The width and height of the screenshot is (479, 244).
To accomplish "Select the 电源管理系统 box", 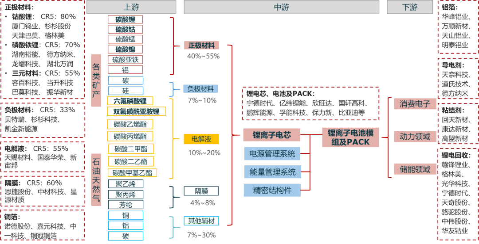I will coord(272,153).
